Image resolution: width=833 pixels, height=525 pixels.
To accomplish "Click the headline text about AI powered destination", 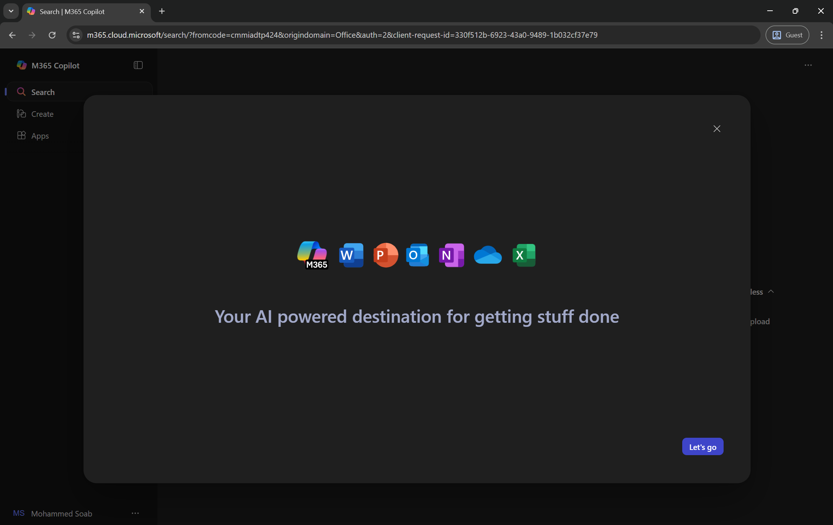I will click(x=417, y=317).
